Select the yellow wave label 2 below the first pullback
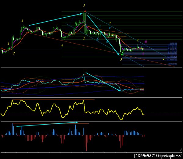The height and width of the screenshot is (159, 183). pos(14,53)
